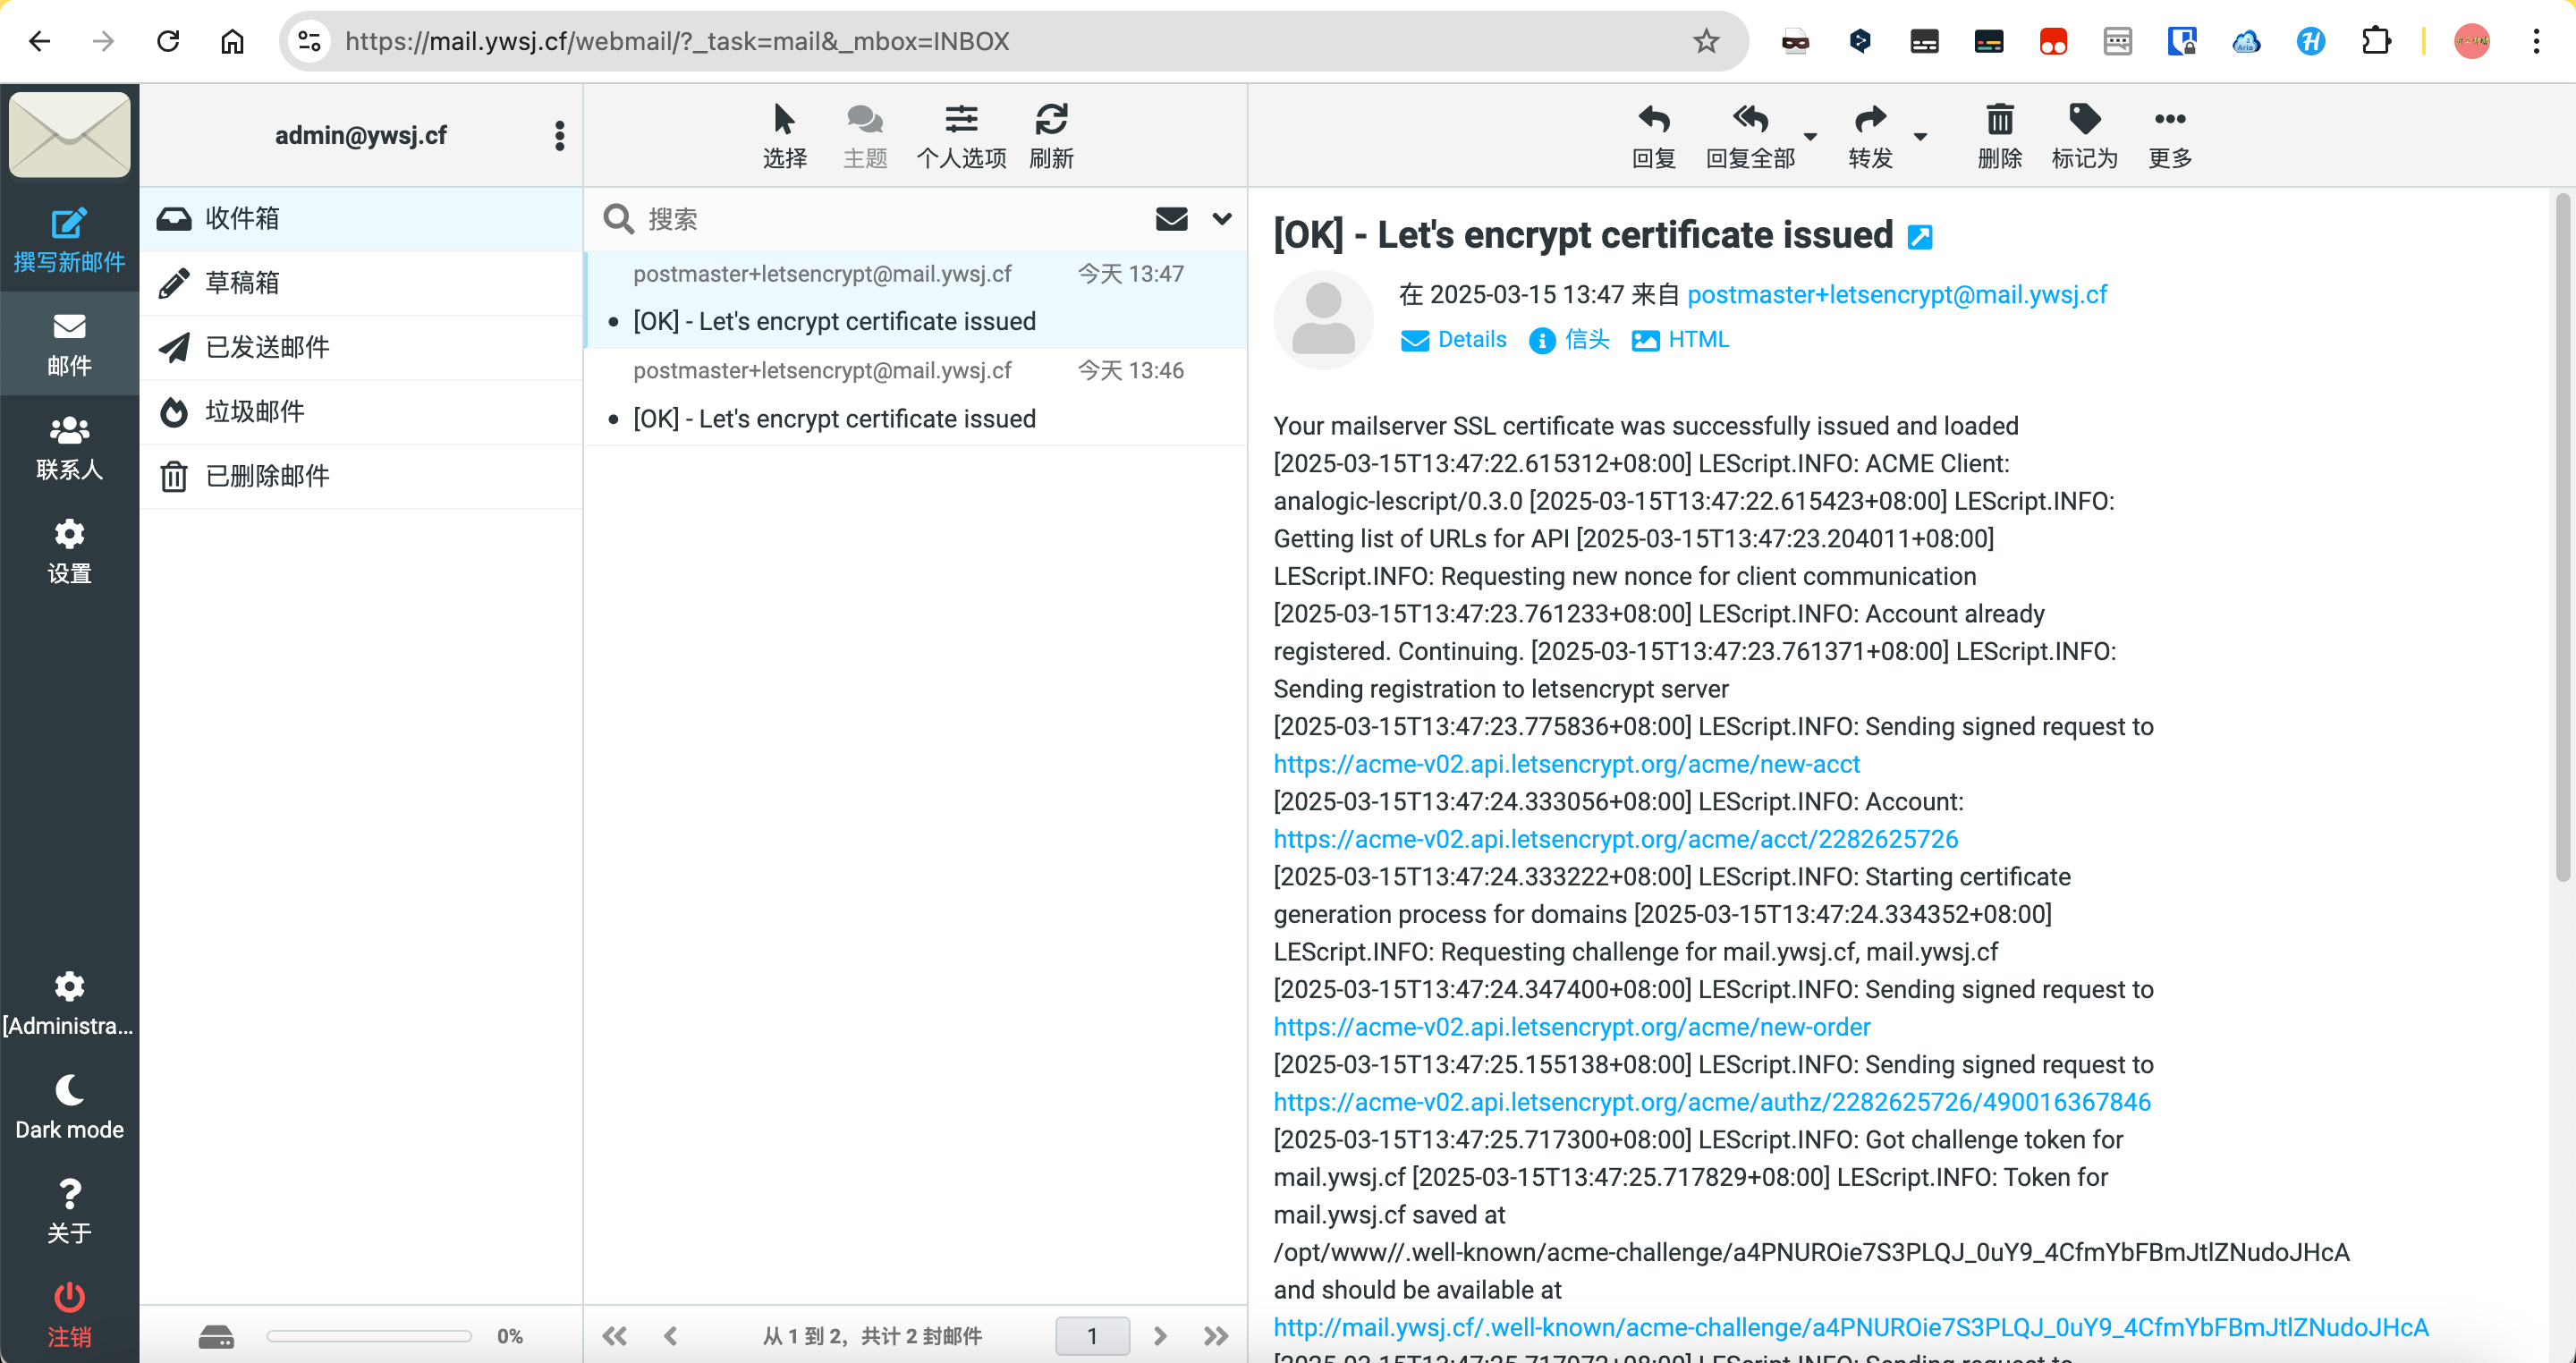The image size is (2576, 1363).
Task: Reply to the message with 回复
Action: pyautogui.click(x=1653, y=135)
